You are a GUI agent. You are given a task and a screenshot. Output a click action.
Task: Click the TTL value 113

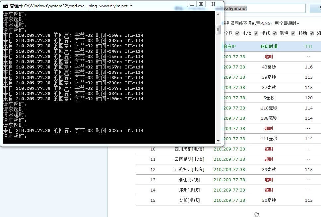coord(309,77)
